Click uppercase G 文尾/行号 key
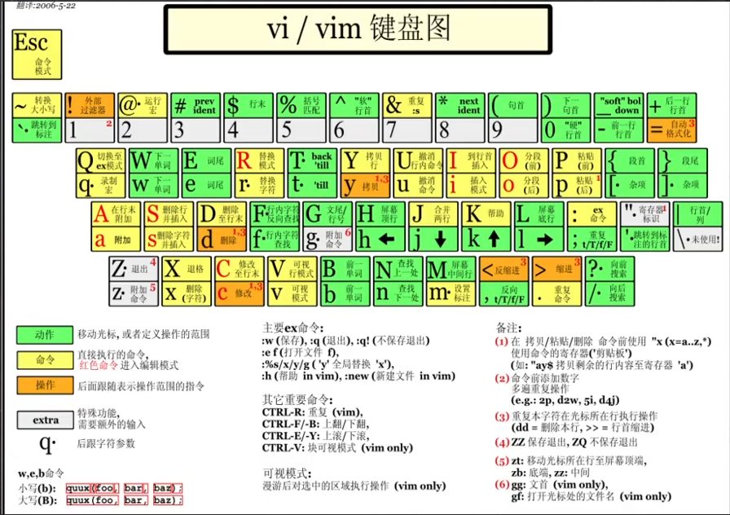This screenshot has height=515, width=730. (x=328, y=214)
